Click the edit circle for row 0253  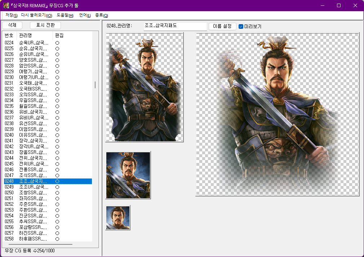pyautogui.click(x=57, y=210)
